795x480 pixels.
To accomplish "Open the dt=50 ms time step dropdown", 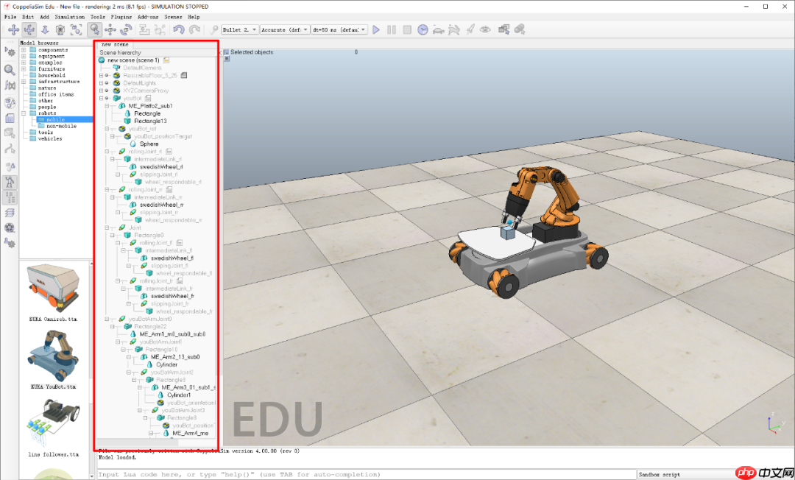I will tap(339, 29).
